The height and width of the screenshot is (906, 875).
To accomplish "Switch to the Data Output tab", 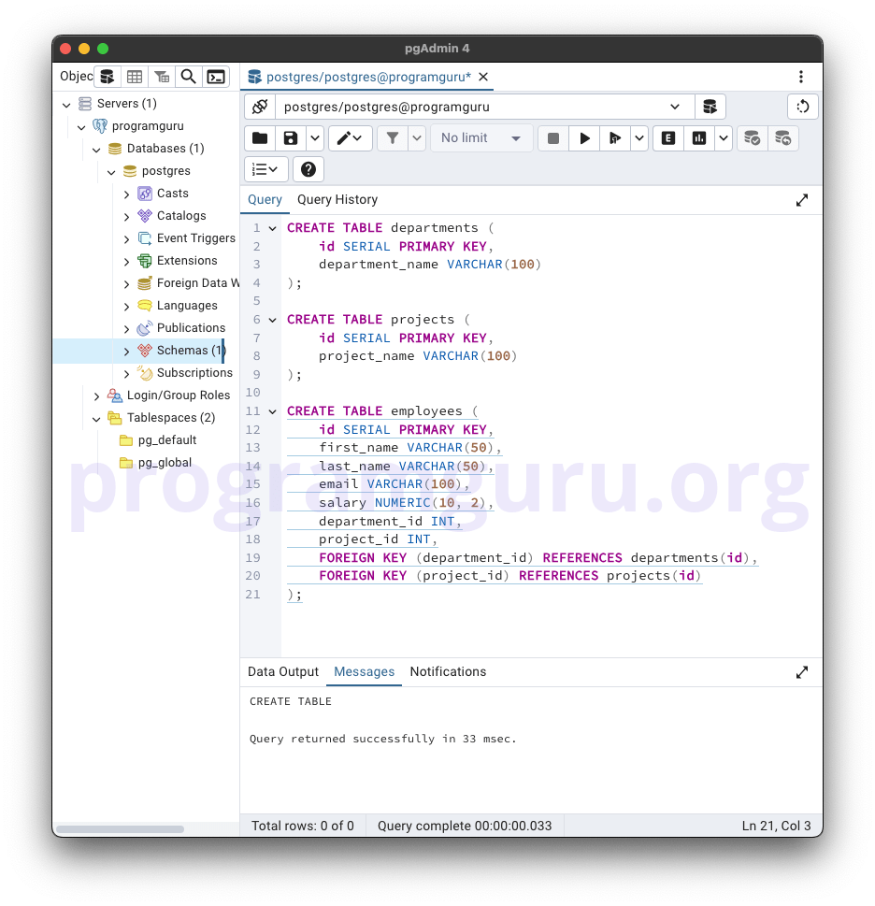I will coord(283,672).
